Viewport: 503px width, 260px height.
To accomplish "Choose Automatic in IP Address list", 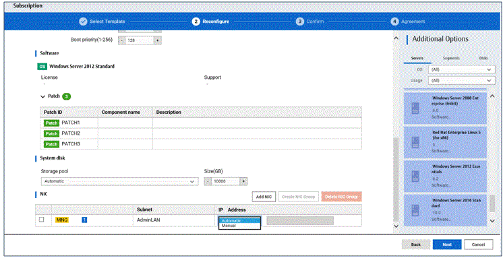I will [239, 220].
